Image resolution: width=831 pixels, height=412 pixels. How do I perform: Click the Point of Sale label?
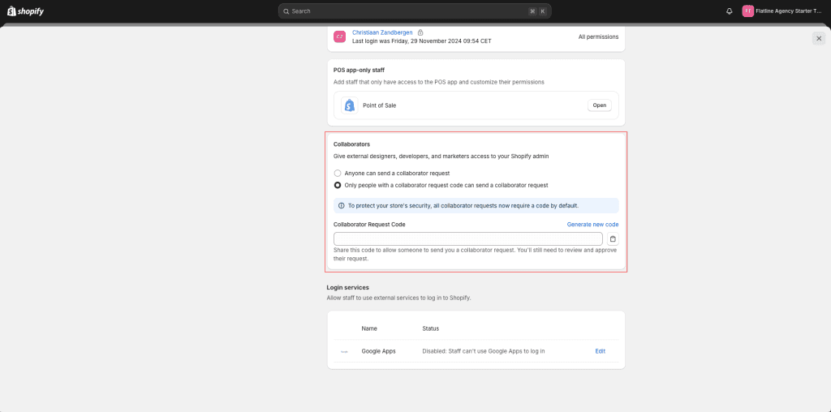[x=380, y=105]
